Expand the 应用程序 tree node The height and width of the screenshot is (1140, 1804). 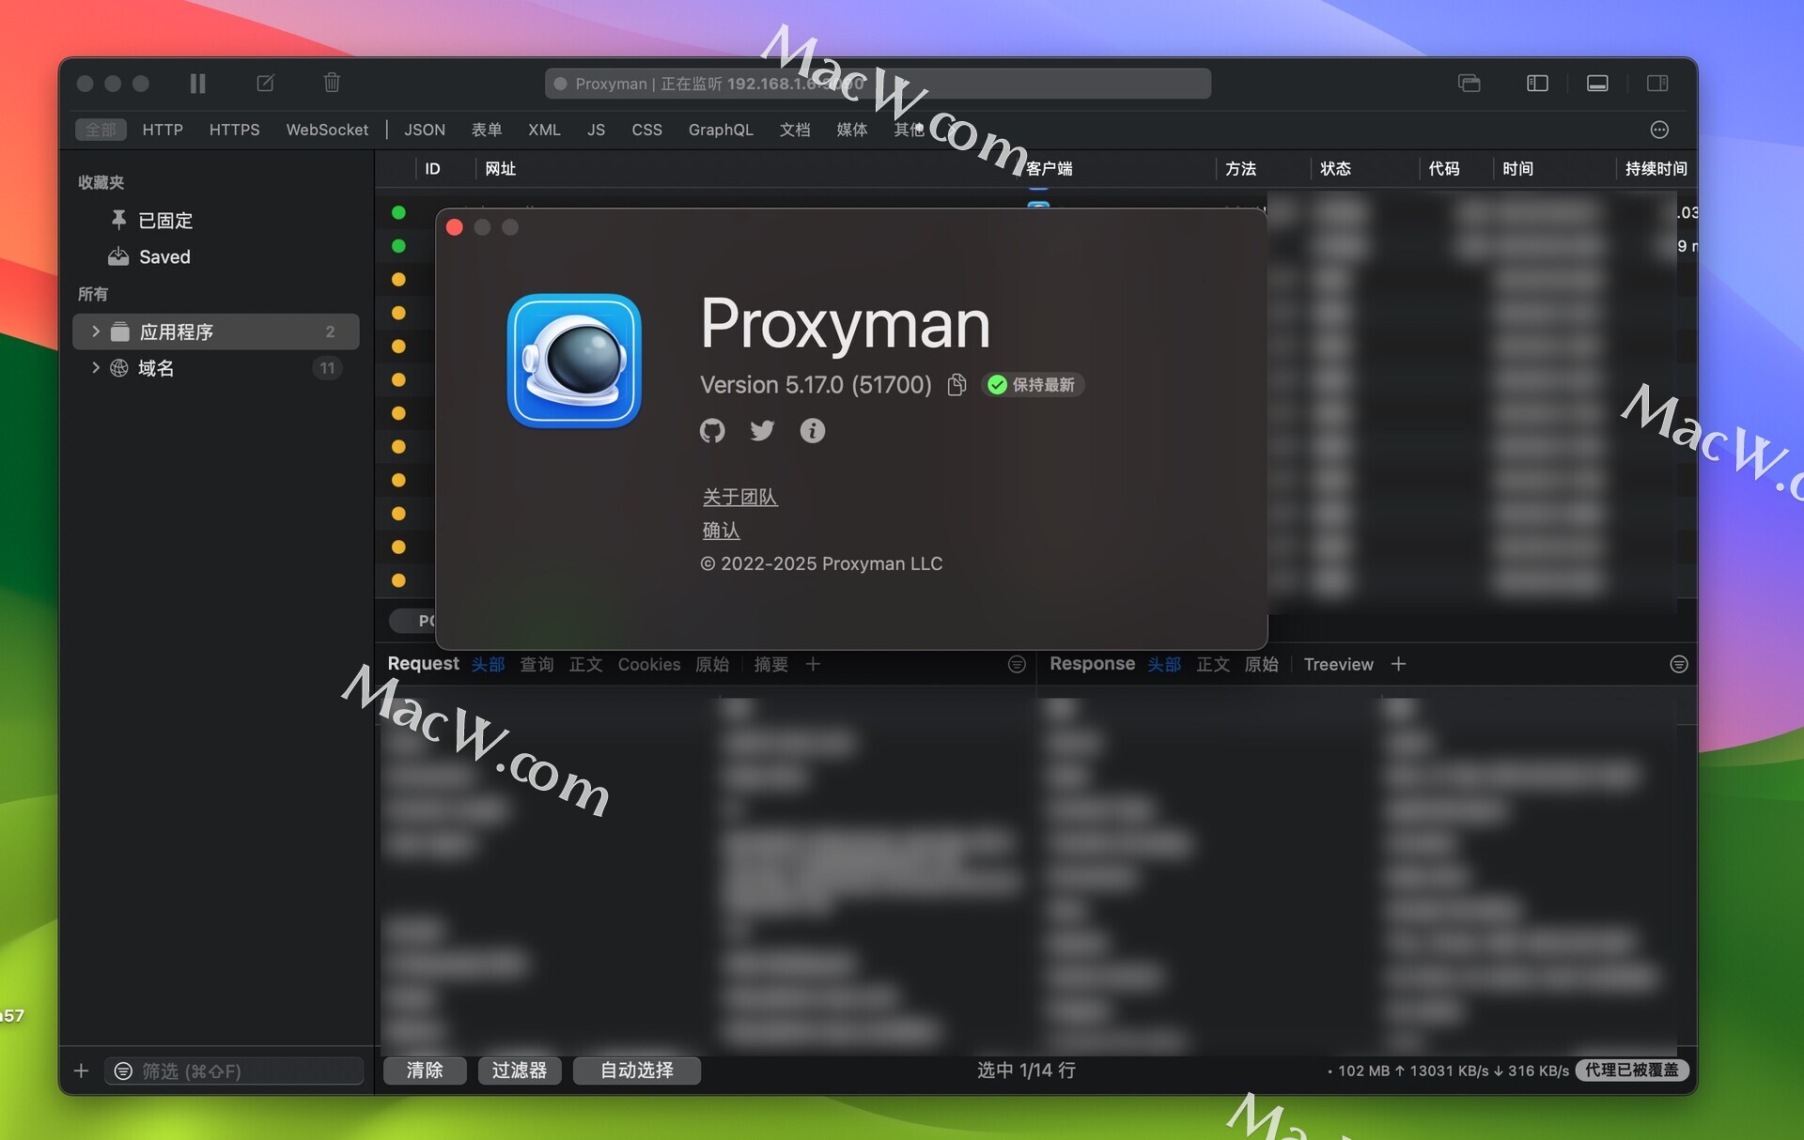pos(95,331)
